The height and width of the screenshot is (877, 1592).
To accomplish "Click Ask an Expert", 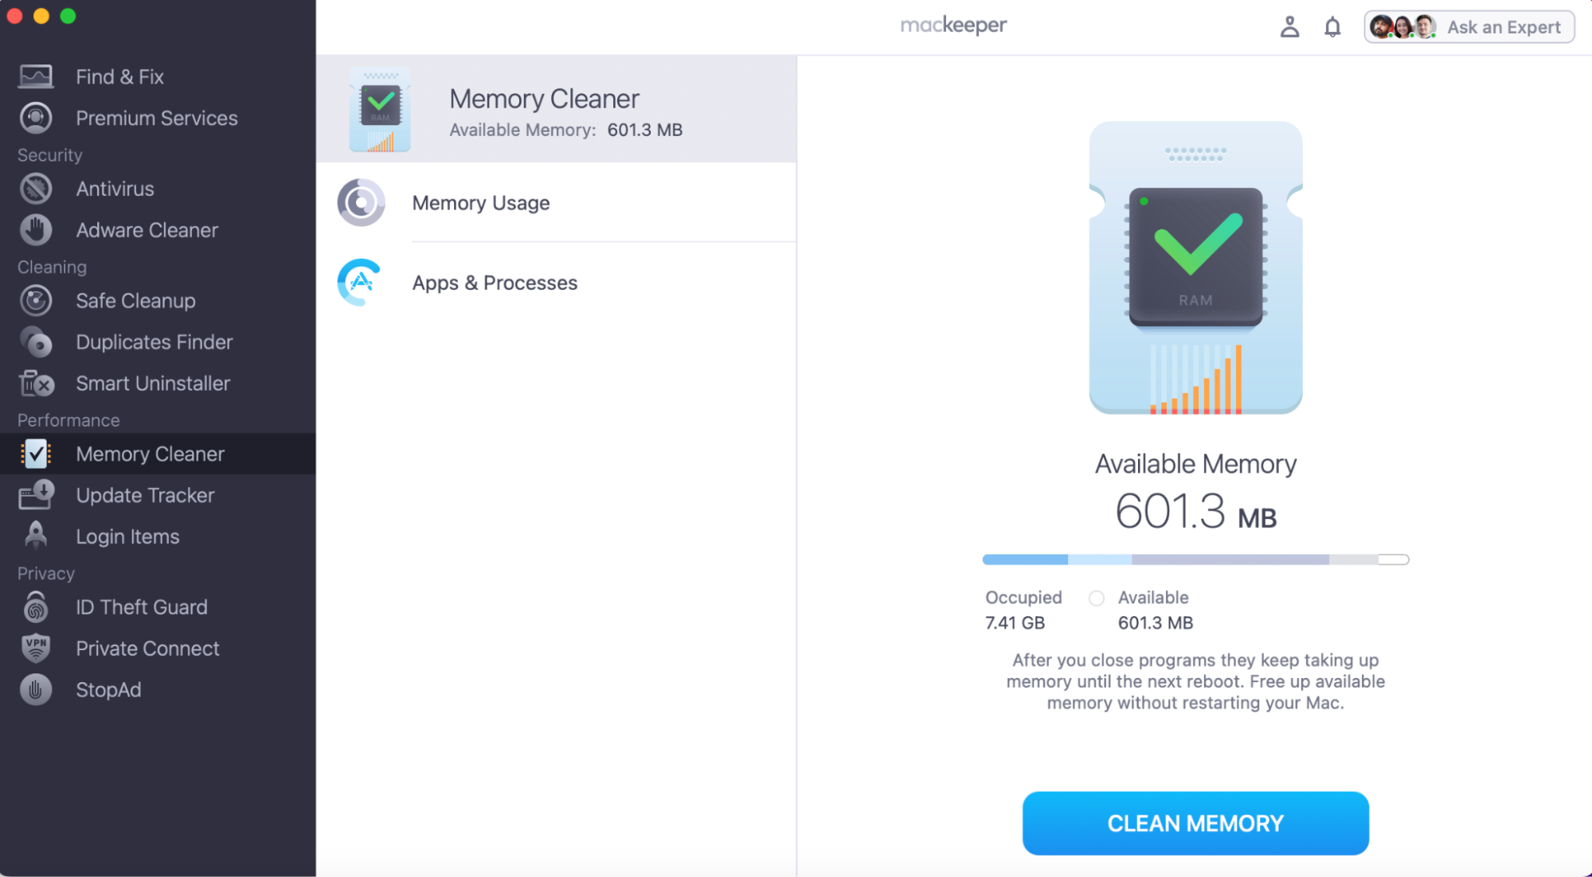I will pyautogui.click(x=1504, y=26).
